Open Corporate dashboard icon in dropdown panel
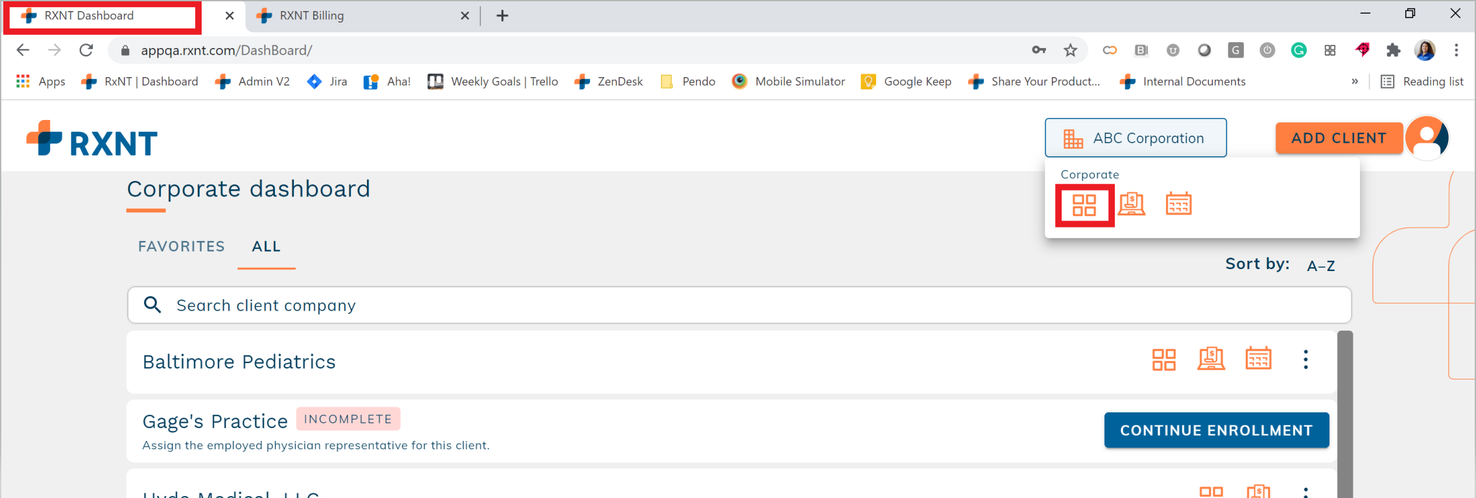 (x=1084, y=206)
